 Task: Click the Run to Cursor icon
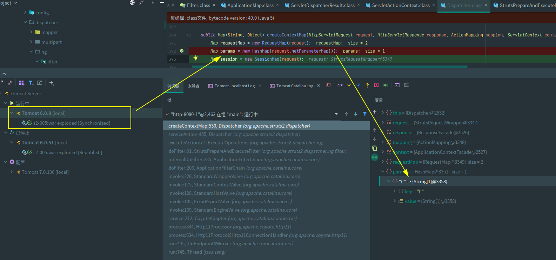pyautogui.click(x=386, y=85)
